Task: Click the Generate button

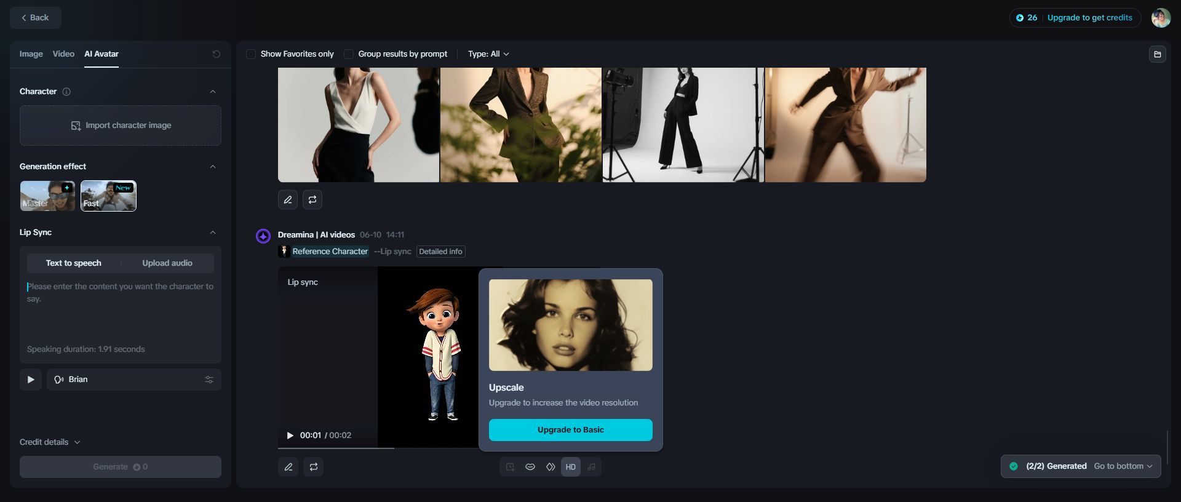Action: pos(121,467)
